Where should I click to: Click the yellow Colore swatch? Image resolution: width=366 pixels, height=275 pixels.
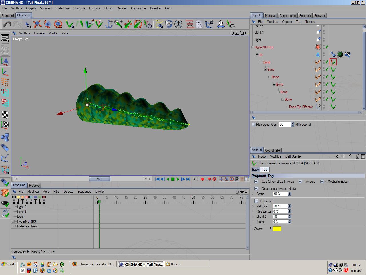[x=277, y=229]
